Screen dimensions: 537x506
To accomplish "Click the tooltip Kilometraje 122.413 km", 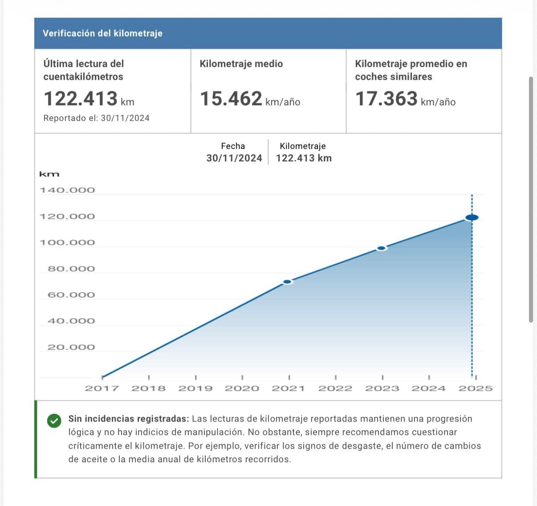I will [x=304, y=158].
